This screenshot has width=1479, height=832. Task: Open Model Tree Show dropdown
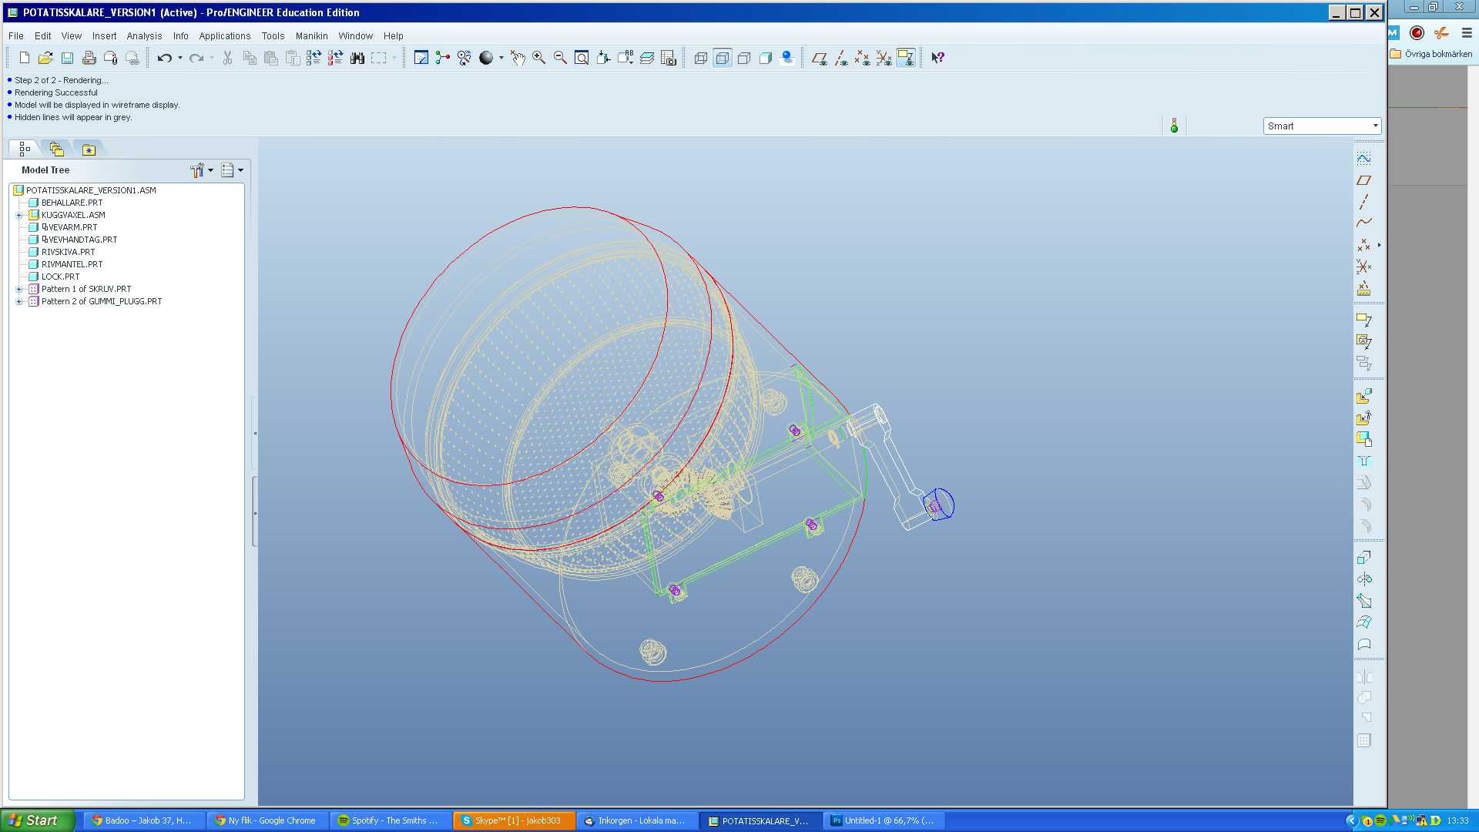[x=232, y=170]
